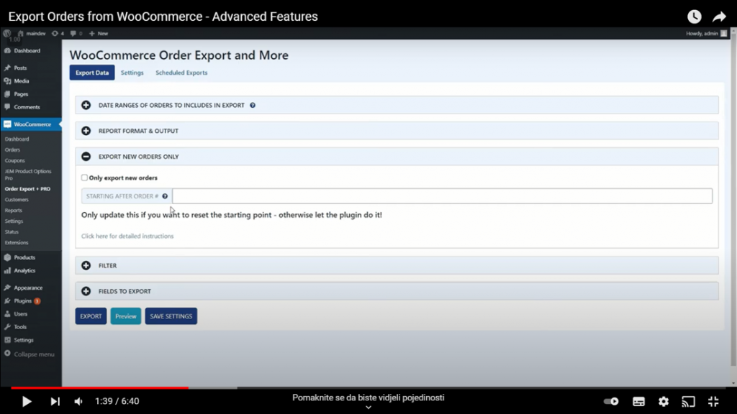Viewport: 737px width, 414px height.
Task: Open WooCommerce Customers submenu item
Action: point(17,200)
